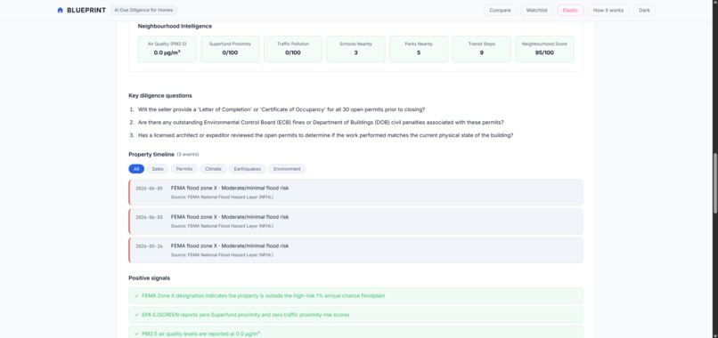Select the Superfund Proximity card
718x338 pixels.
[x=230, y=49]
